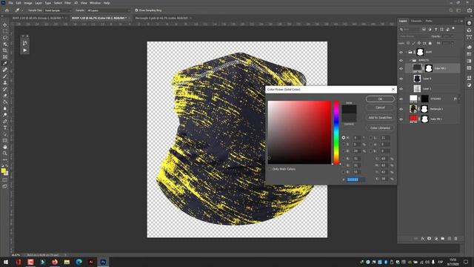This screenshot has height=267, width=474.
Task: Select the Hand tool
Action: click(x=5, y=147)
